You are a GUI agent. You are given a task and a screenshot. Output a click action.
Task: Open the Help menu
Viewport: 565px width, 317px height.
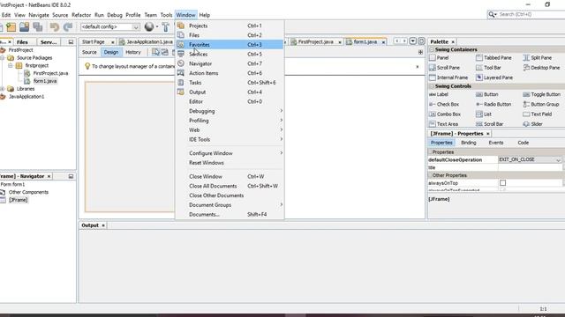click(x=204, y=15)
